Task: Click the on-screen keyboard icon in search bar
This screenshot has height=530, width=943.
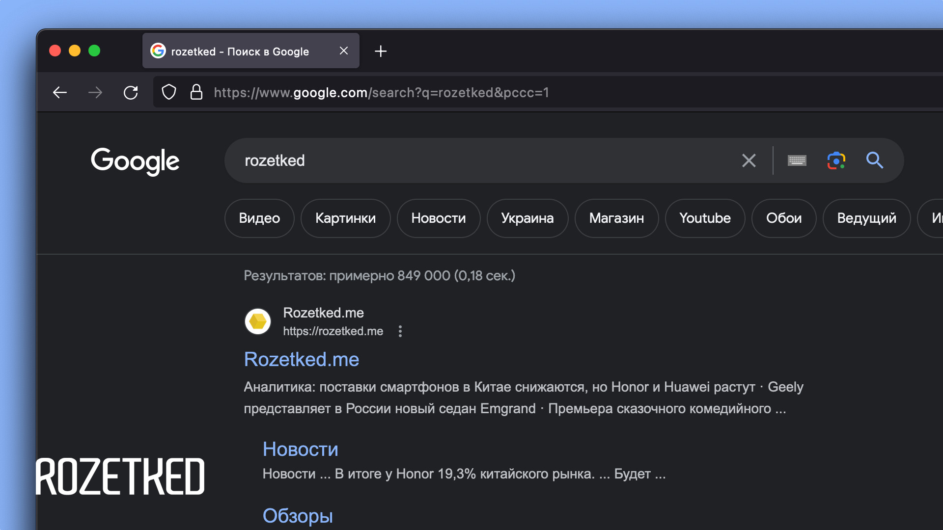Action: (797, 160)
